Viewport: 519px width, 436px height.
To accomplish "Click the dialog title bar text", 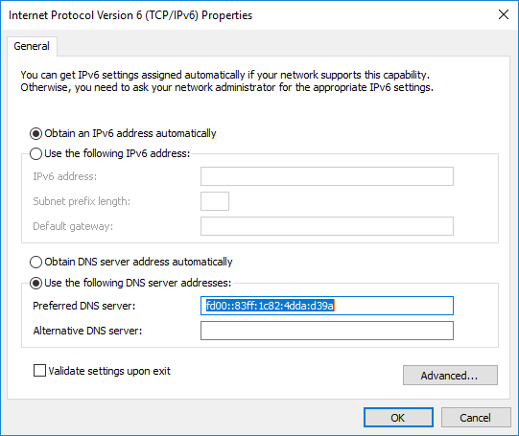I will click(130, 15).
